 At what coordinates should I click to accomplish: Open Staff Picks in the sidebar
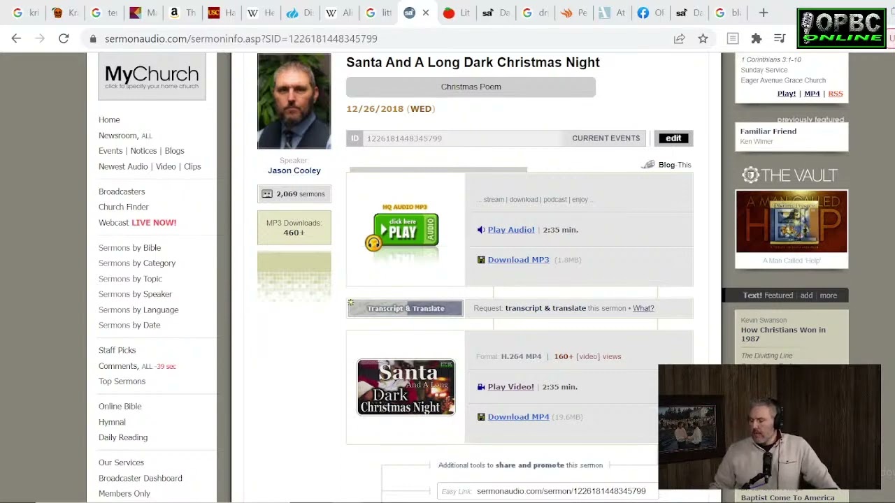(117, 350)
